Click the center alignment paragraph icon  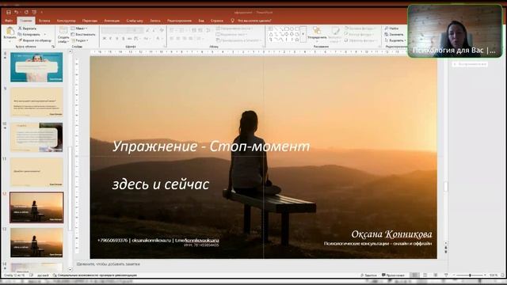pyautogui.click(x=178, y=39)
